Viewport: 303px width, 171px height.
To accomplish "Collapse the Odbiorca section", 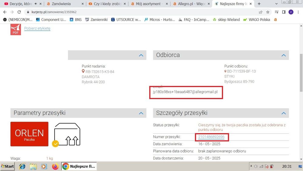I will pos(283,55).
